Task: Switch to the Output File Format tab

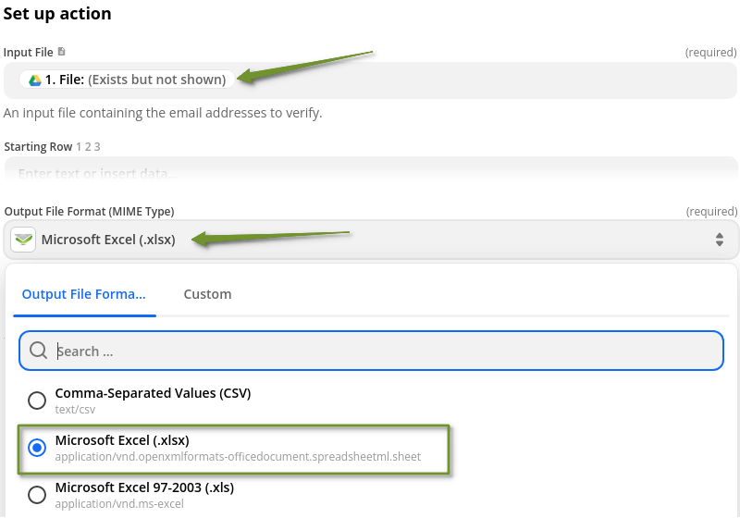Action: (83, 294)
